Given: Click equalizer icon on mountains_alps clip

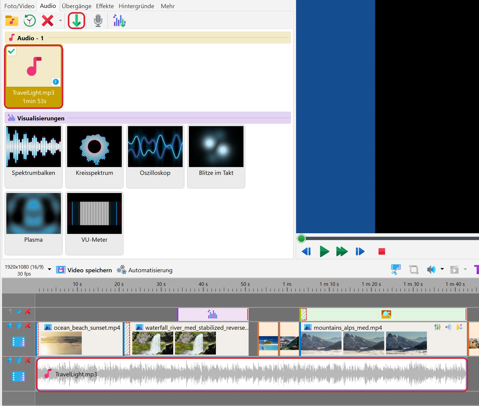Looking at the screenshot, I should click(437, 327).
